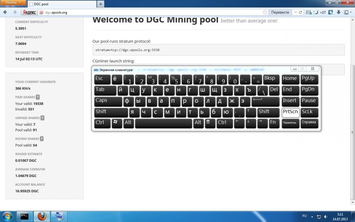The height and width of the screenshot is (222, 355).
Task: Click the site identity icon before dgc.epools.org
Action: tap(41, 12)
